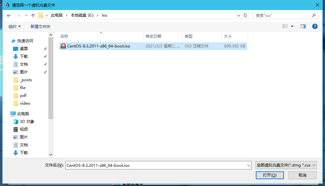Click the folder icon in address bar

[41, 15]
